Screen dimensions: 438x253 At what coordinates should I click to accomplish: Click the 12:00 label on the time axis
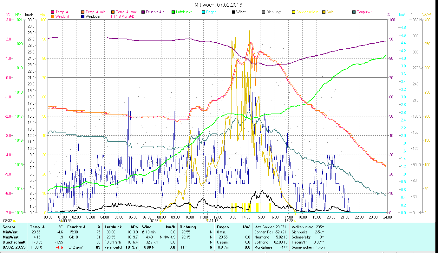click(218, 217)
